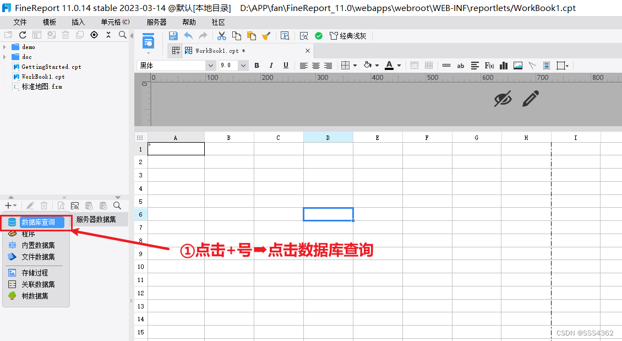Align cell text left
Image resolution: width=622 pixels, height=341 pixels.
303,66
